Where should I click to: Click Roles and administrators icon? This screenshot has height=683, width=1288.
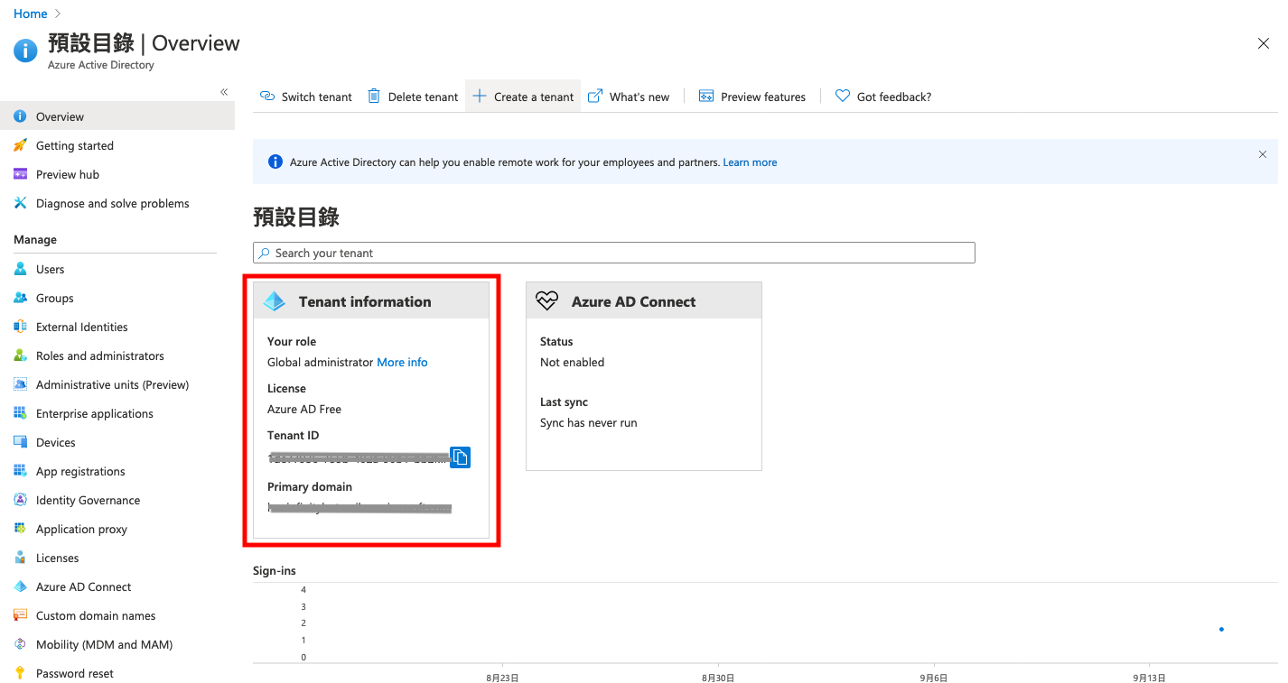(20, 355)
